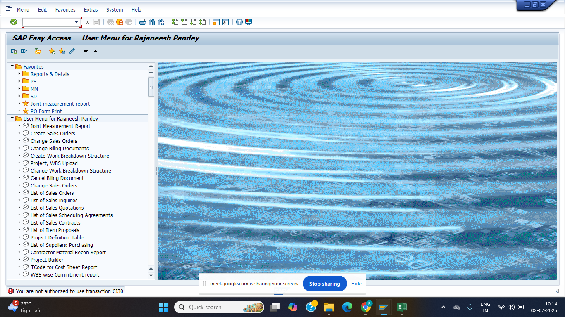Click the Delete Favorites star icon
Screen dimensions: 565x317
point(62,52)
